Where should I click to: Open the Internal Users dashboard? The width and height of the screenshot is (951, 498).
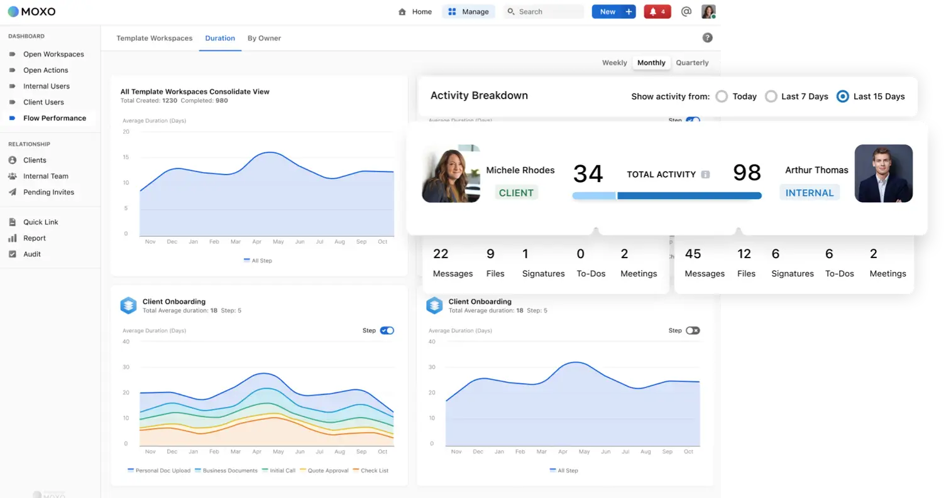(x=47, y=86)
